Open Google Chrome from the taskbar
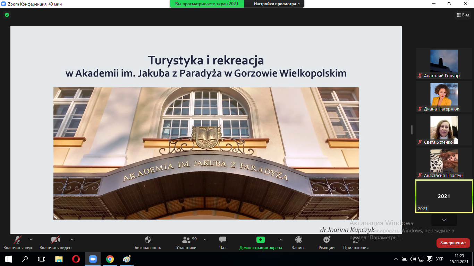Image resolution: width=474 pixels, height=266 pixels. (x=110, y=259)
